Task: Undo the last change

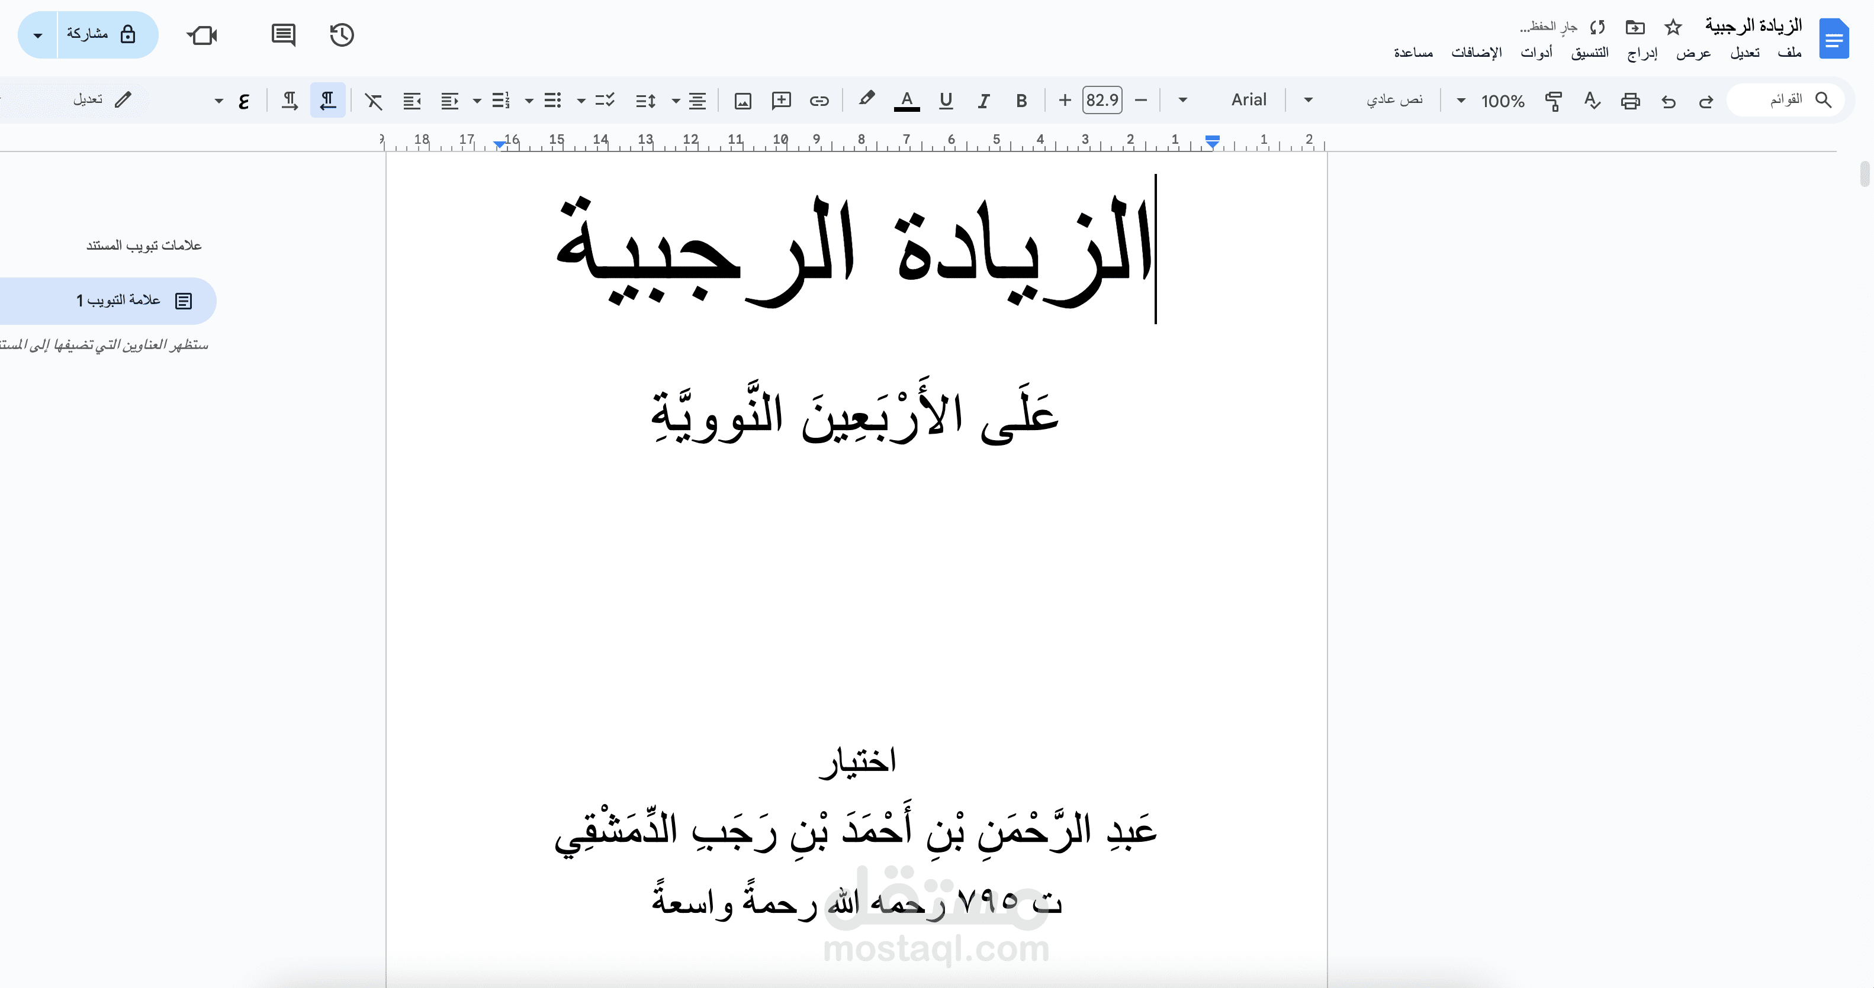Action: tap(1668, 102)
